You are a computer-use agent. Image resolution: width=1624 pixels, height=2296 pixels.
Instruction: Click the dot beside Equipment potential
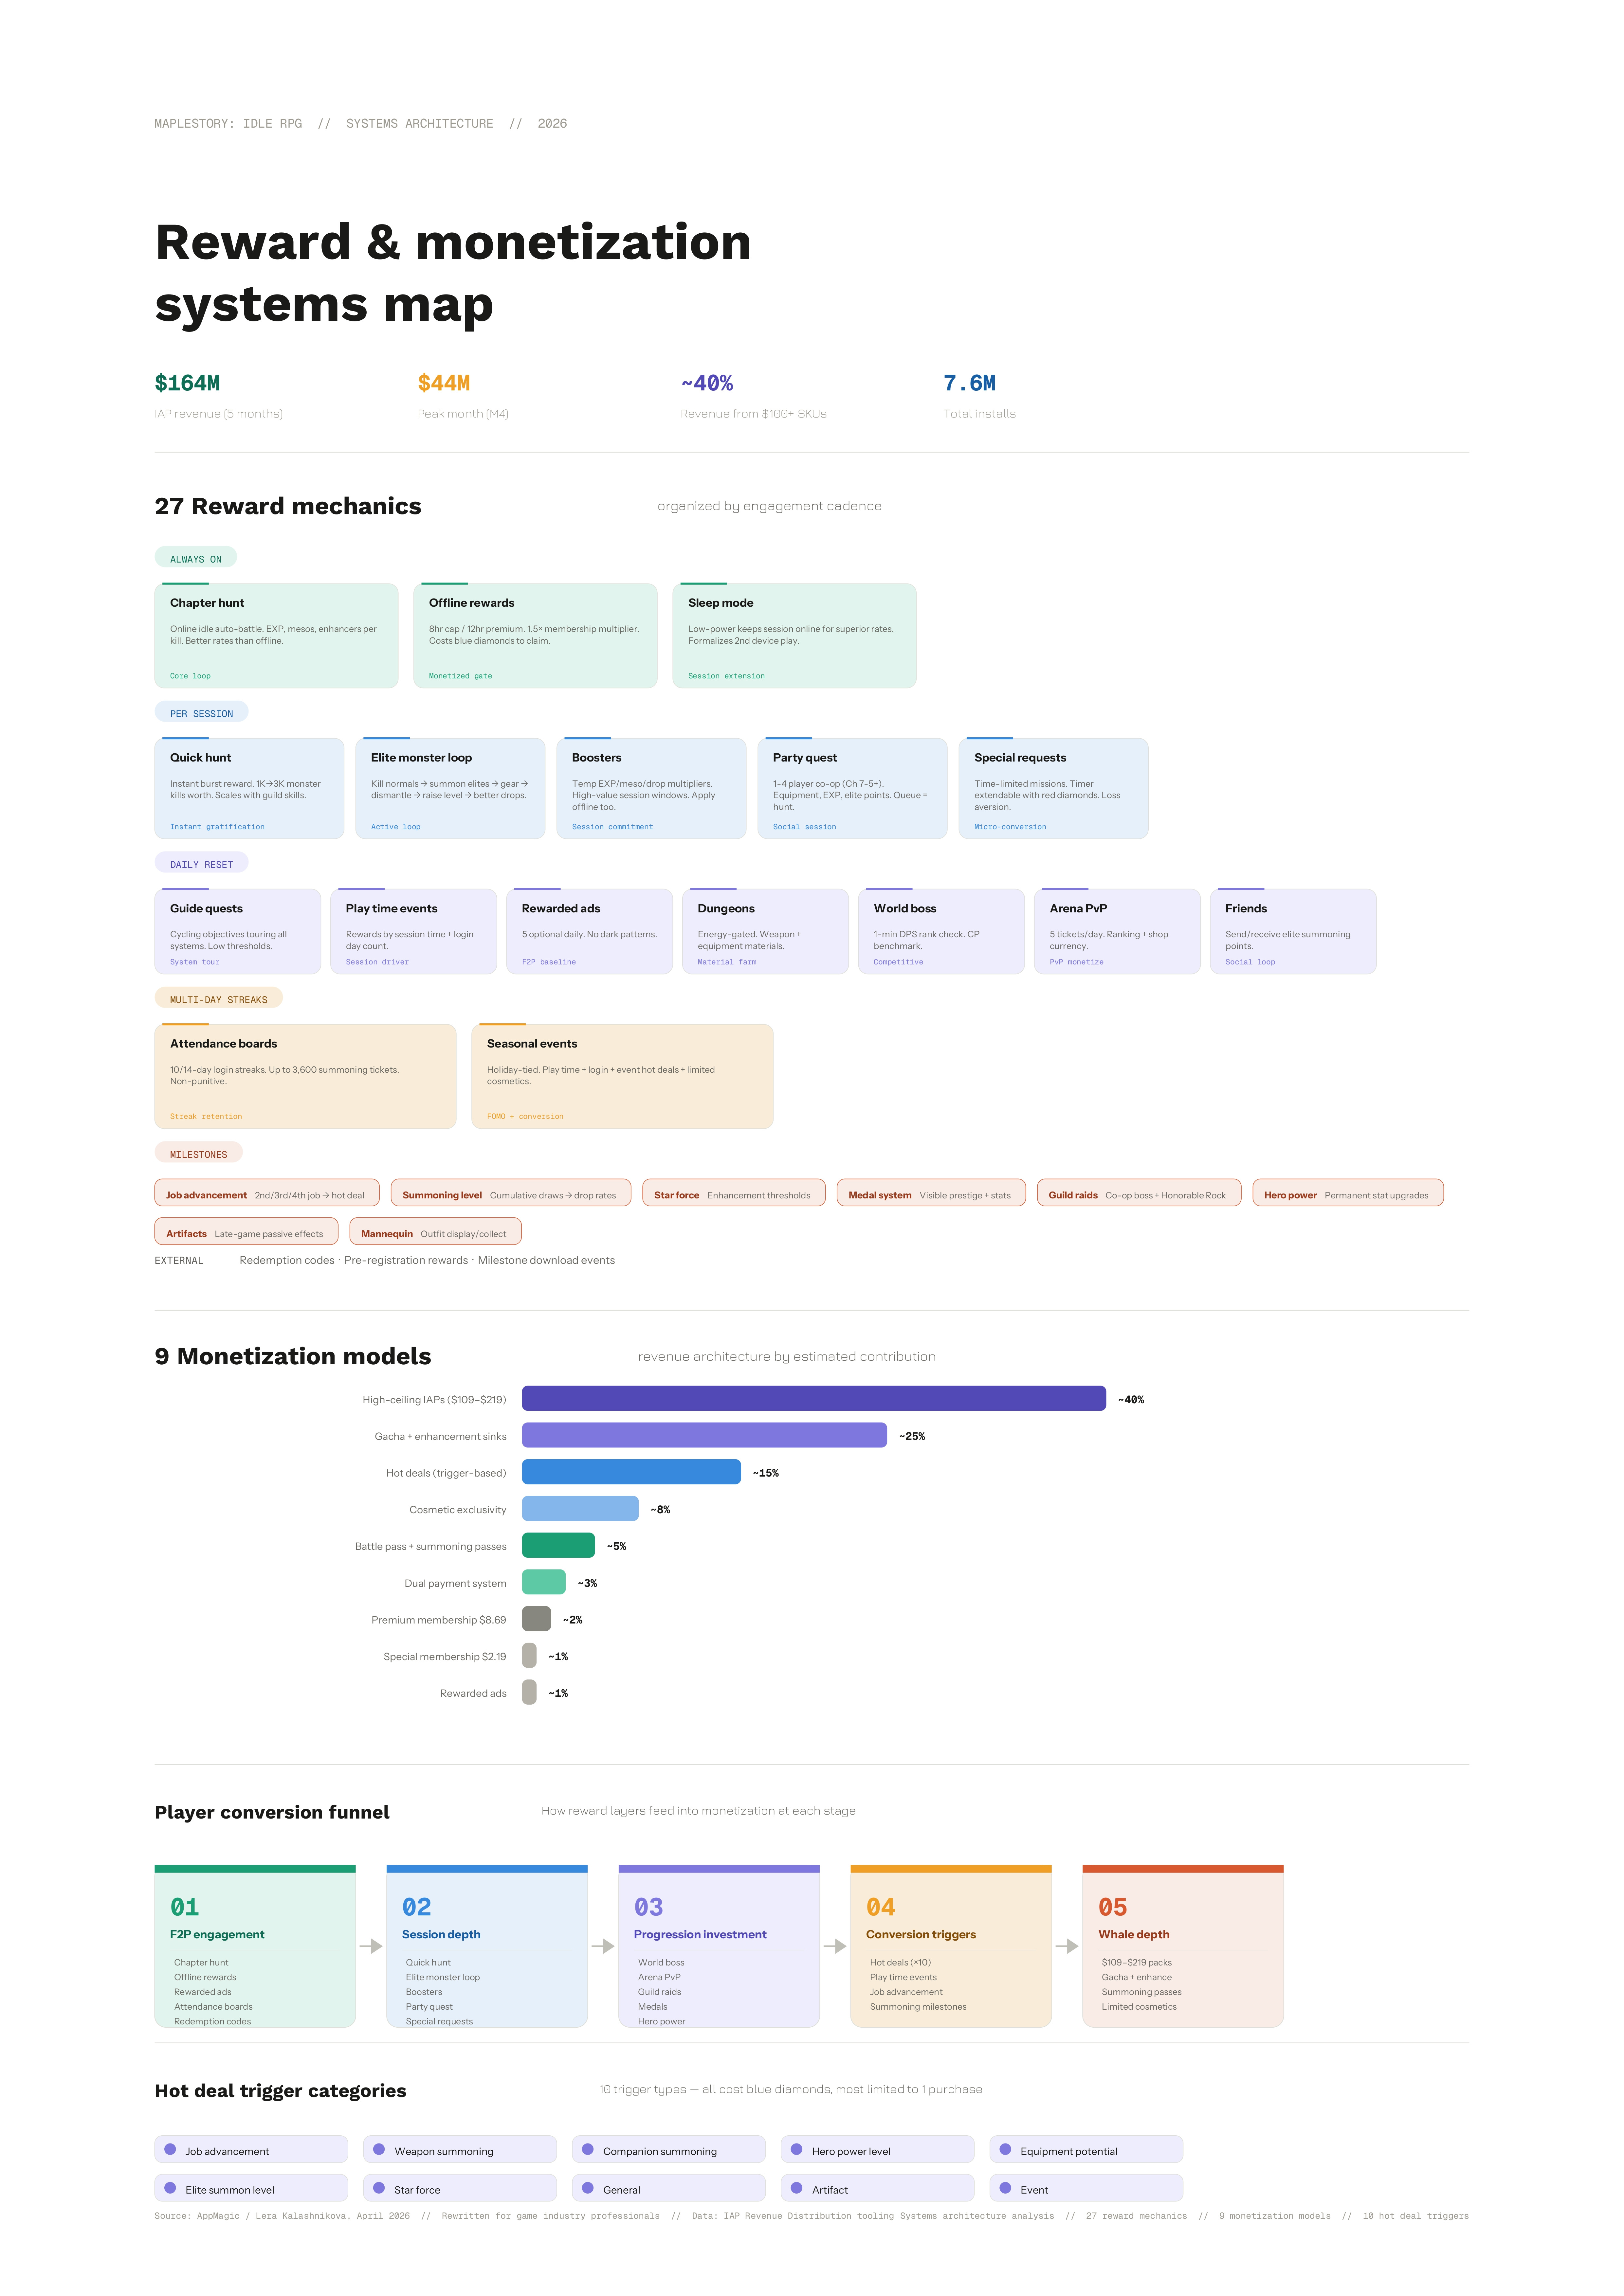click(1006, 2149)
